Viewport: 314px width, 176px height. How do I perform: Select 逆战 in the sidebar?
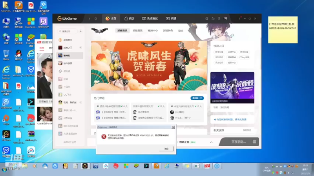69,79
